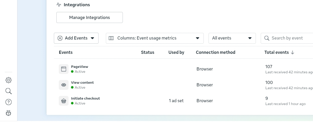Click the 1 ad set link
Image resolution: width=313 pixels, height=130 pixels.
(176, 101)
